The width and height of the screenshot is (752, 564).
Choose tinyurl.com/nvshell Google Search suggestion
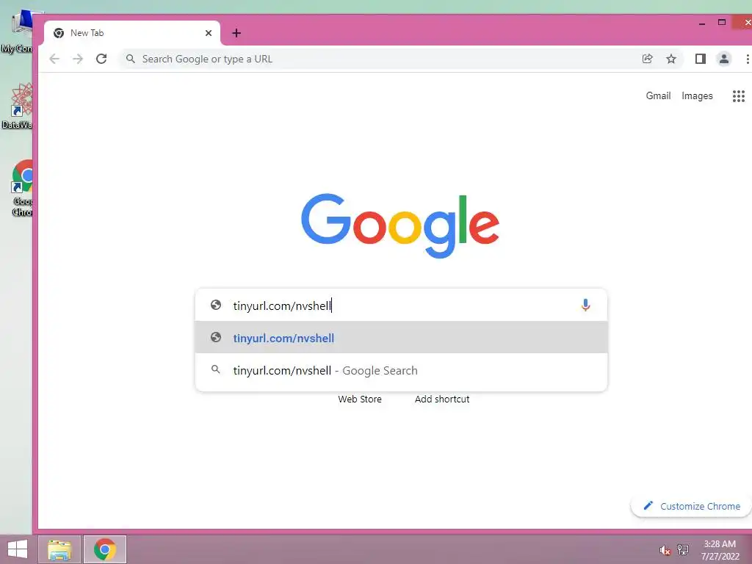click(x=402, y=370)
